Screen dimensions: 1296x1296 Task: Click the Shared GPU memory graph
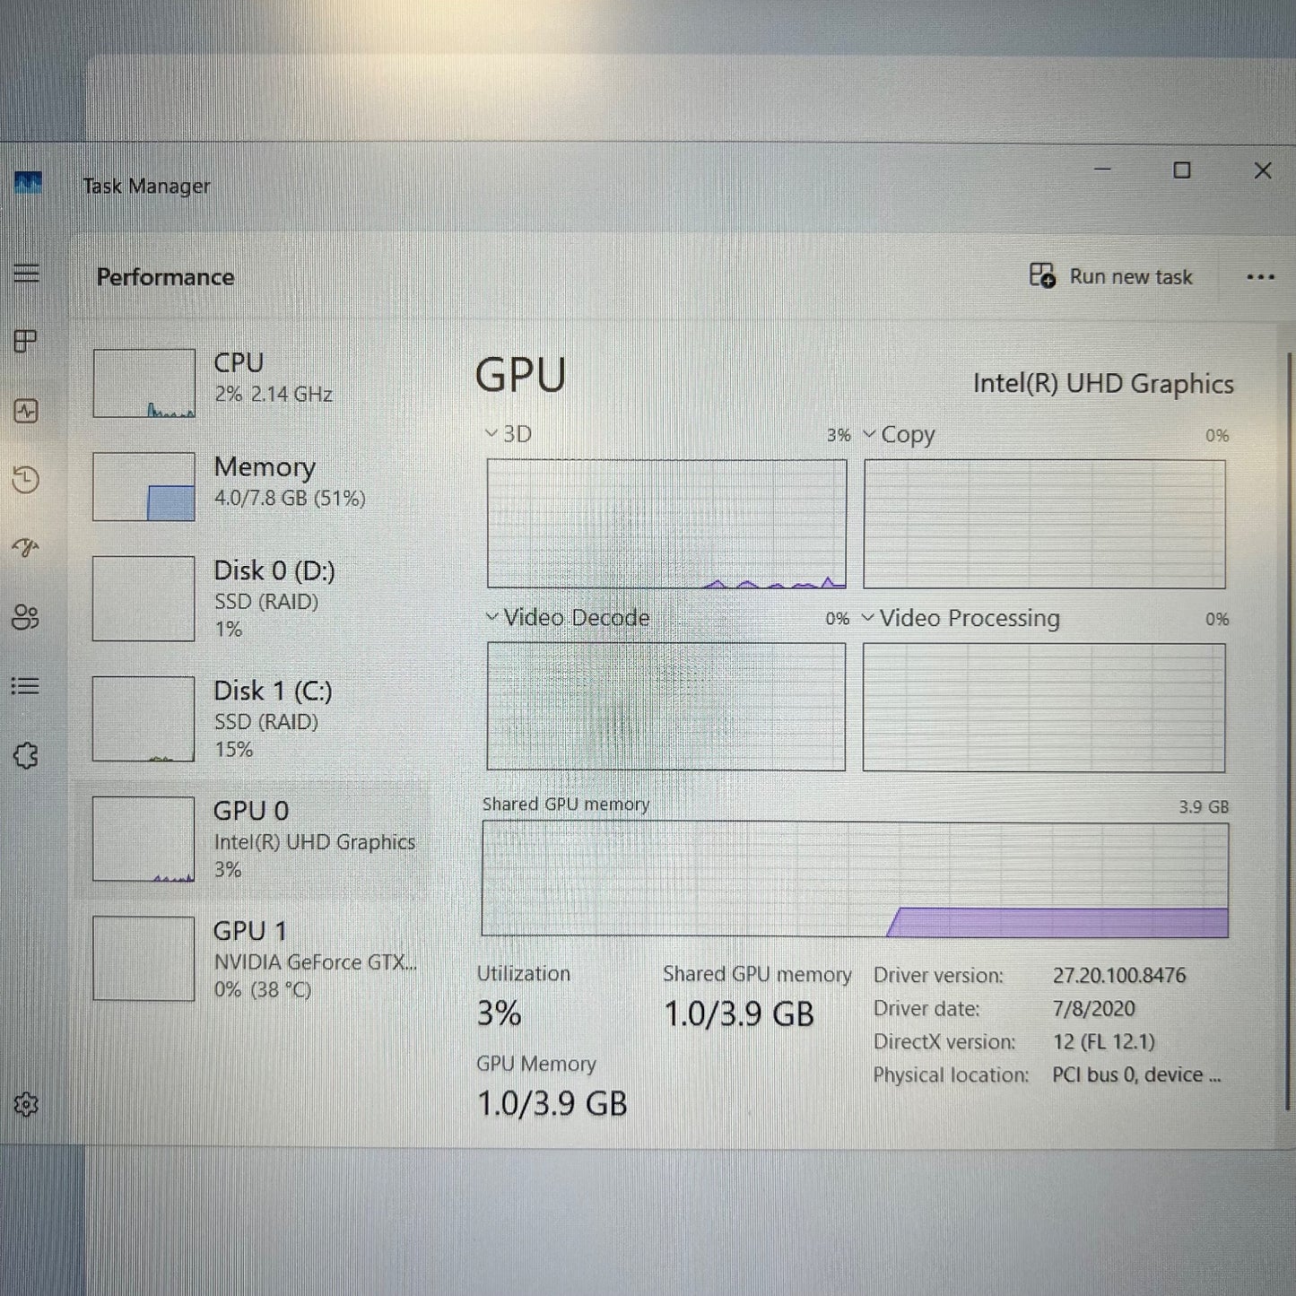click(x=852, y=877)
